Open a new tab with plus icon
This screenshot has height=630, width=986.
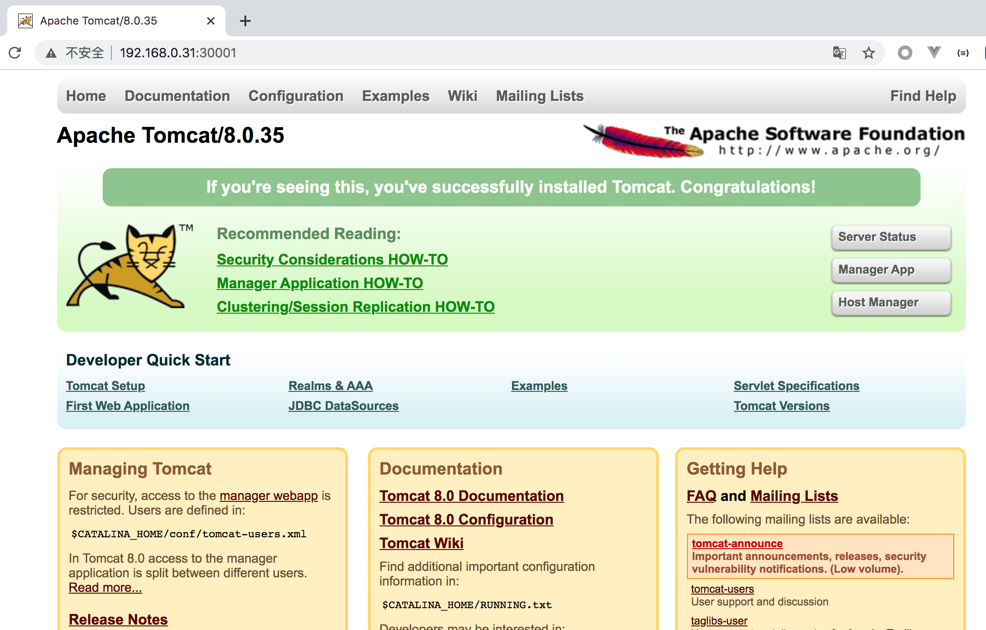point(245,21)
